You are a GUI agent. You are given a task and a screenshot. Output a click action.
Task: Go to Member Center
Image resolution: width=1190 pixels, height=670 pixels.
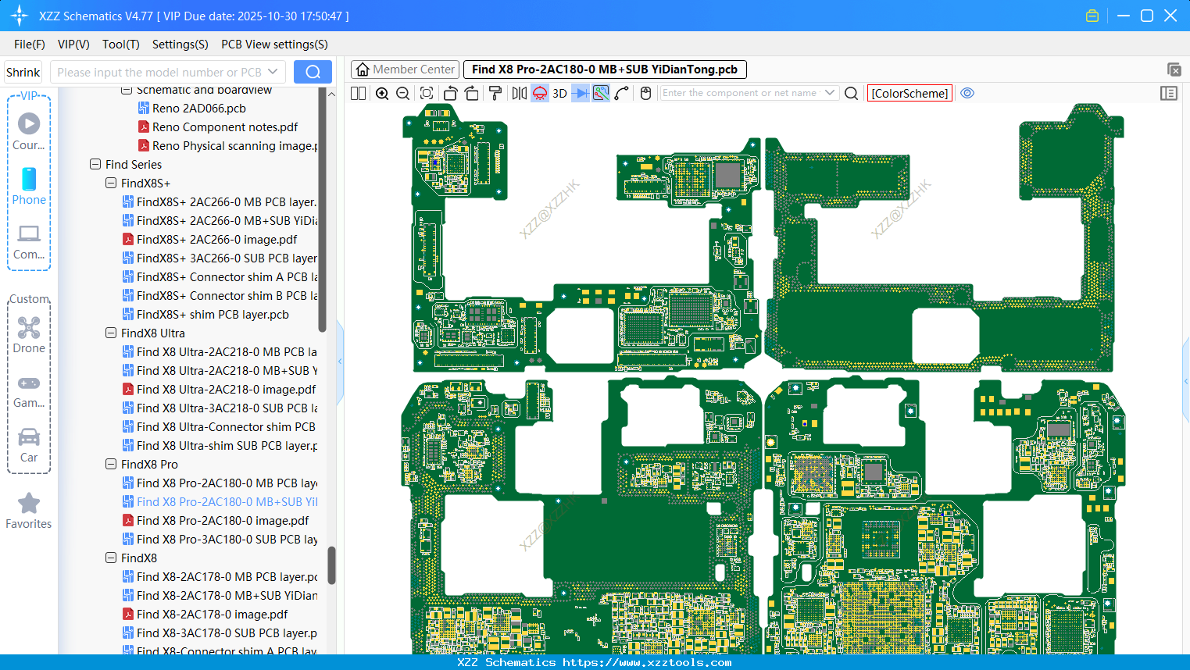point(406,69)
